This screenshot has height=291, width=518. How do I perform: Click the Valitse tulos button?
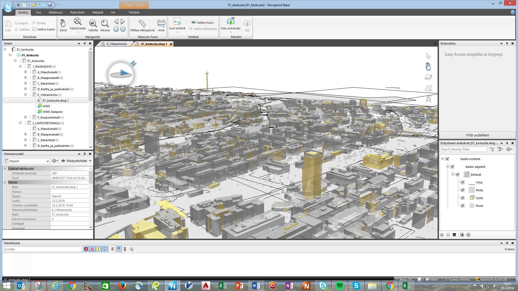pyautogui.click(x=203, y=23)
